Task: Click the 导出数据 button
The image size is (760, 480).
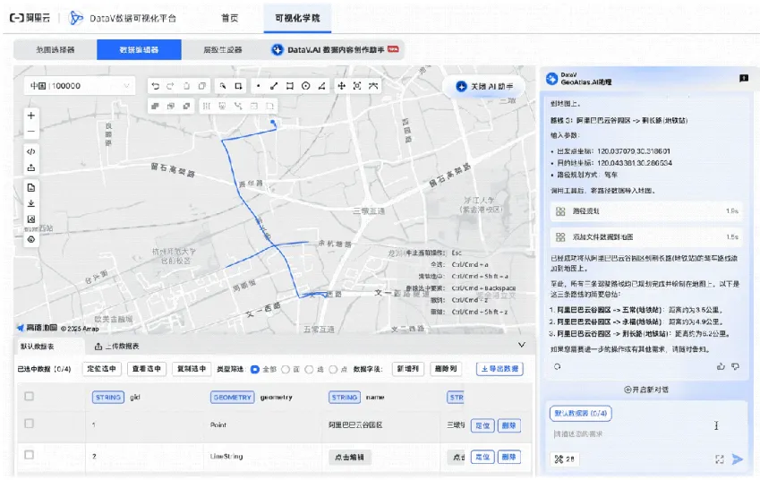Action: click(500, 368)
